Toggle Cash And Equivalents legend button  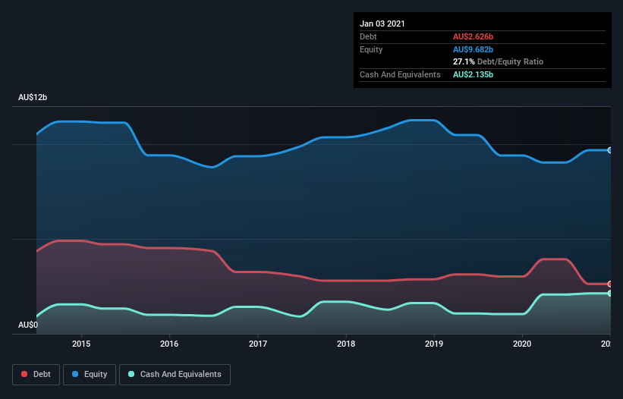[x=175, y=375]
